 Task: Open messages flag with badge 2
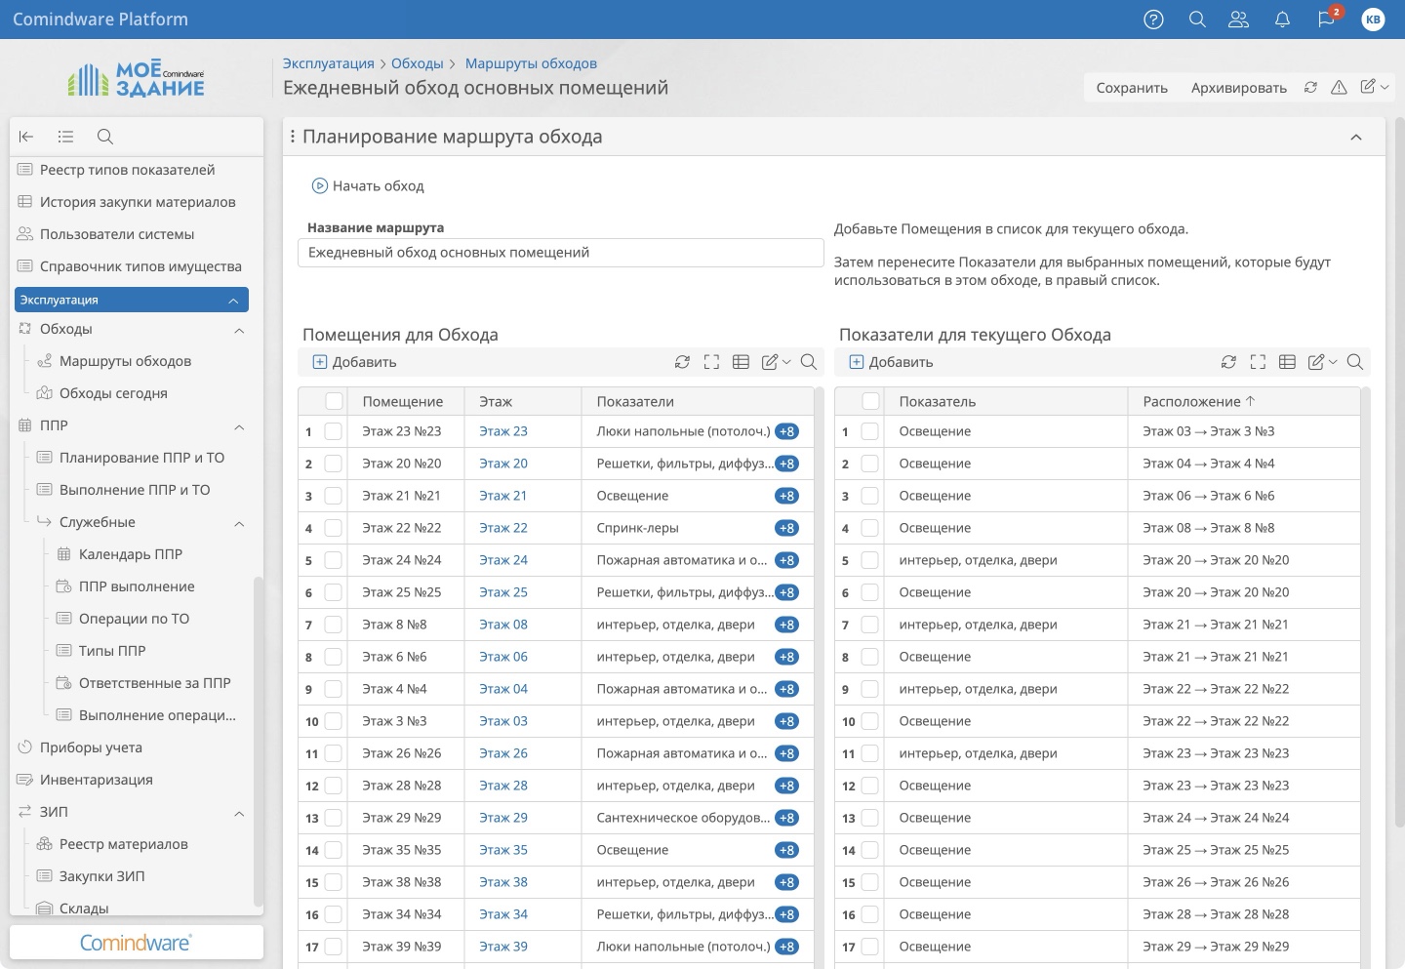click(1326, 20)
